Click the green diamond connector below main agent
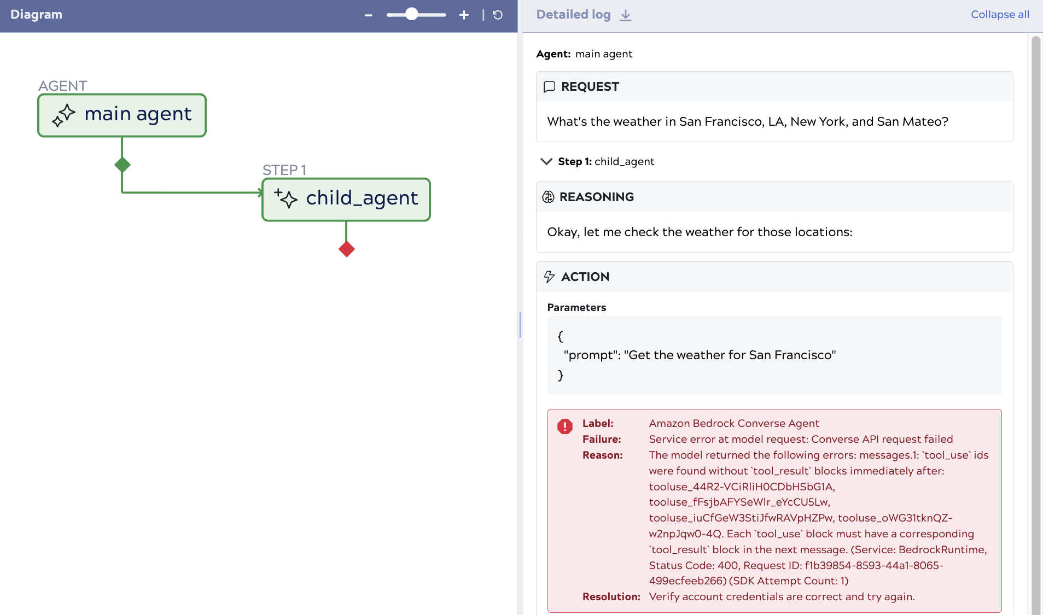Viewport: 1043px width, 615px height. (122, 165)
